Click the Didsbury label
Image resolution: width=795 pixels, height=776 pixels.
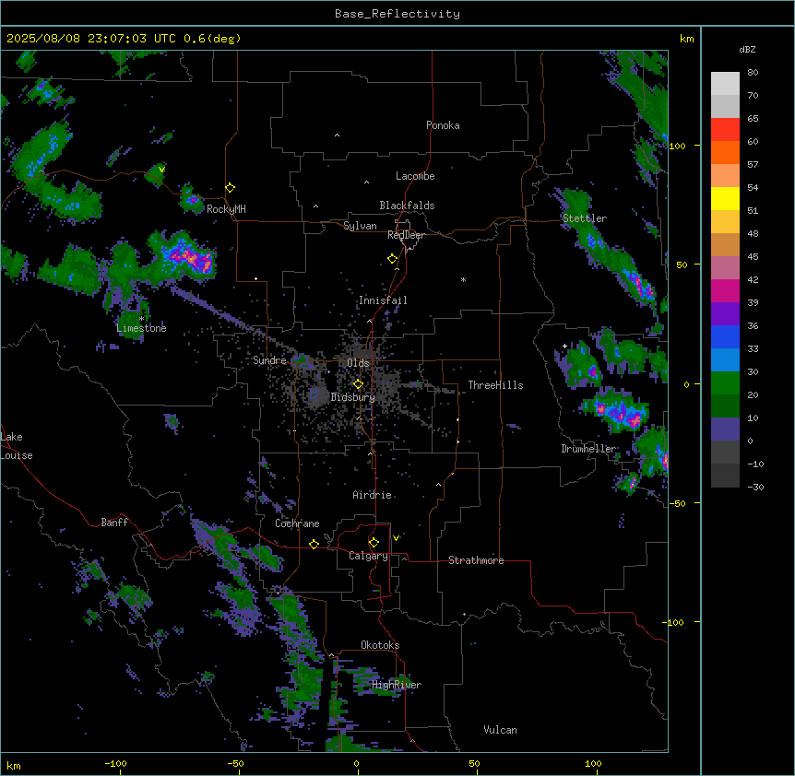[x=352, y=397]
